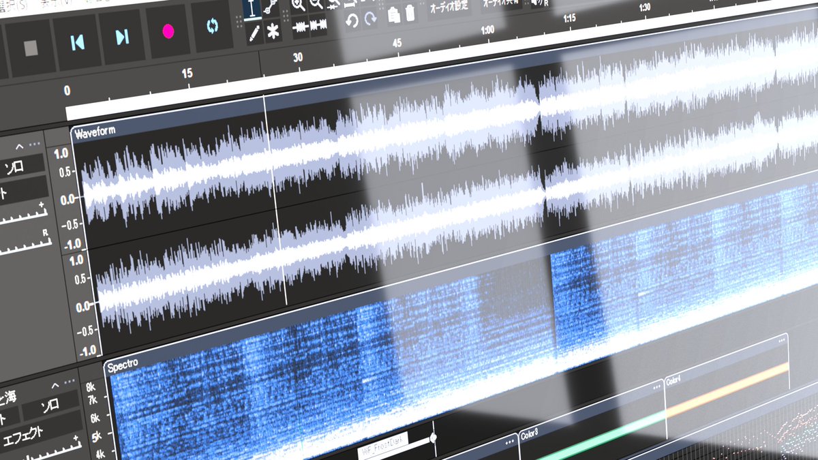Screen dimensions: 818x460
Task: Click the 1:00 timeline mark
Action: (x=487, y=31)
